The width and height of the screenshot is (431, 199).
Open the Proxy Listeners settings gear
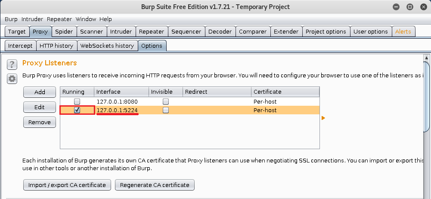click(12, 79)
